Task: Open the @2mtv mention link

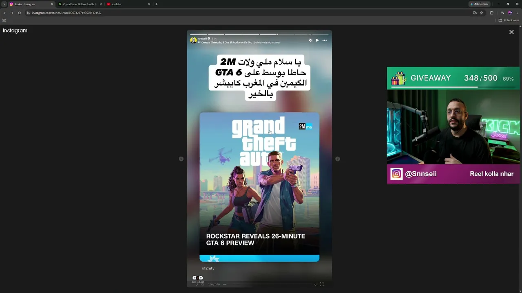Action: (208, 268)
